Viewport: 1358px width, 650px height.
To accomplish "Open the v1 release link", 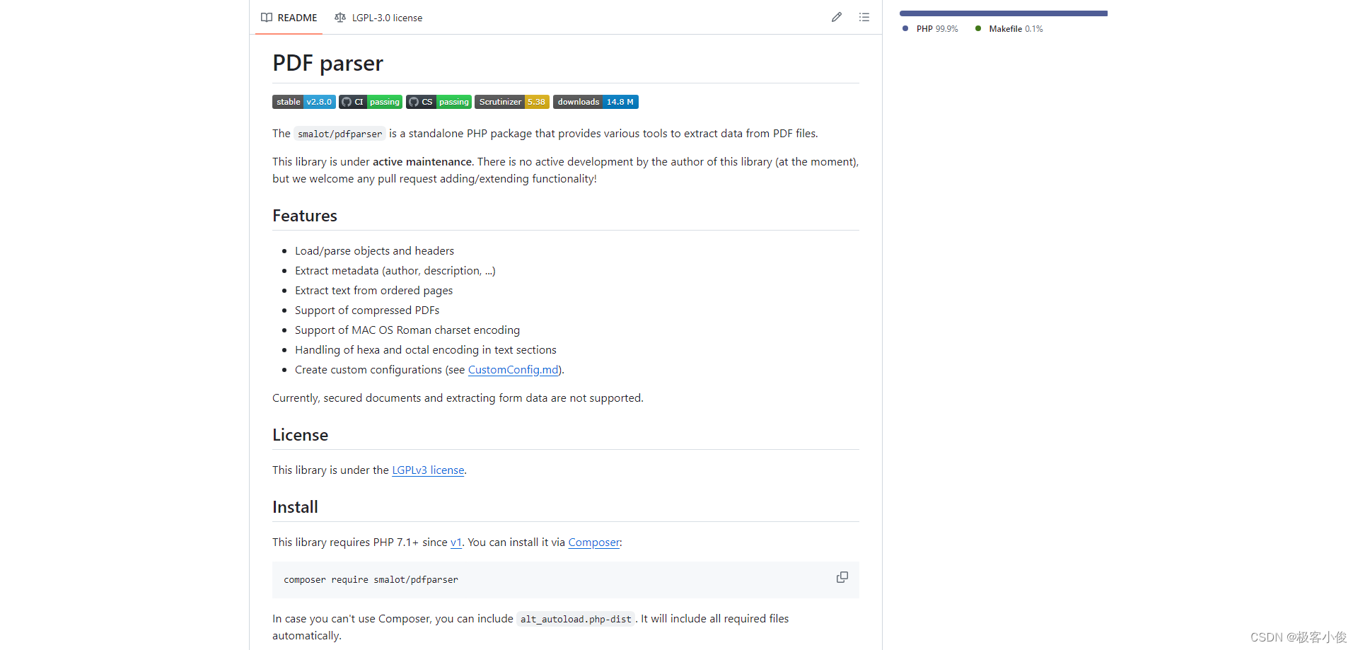I will pyautogui.click(x=456, y=542).
